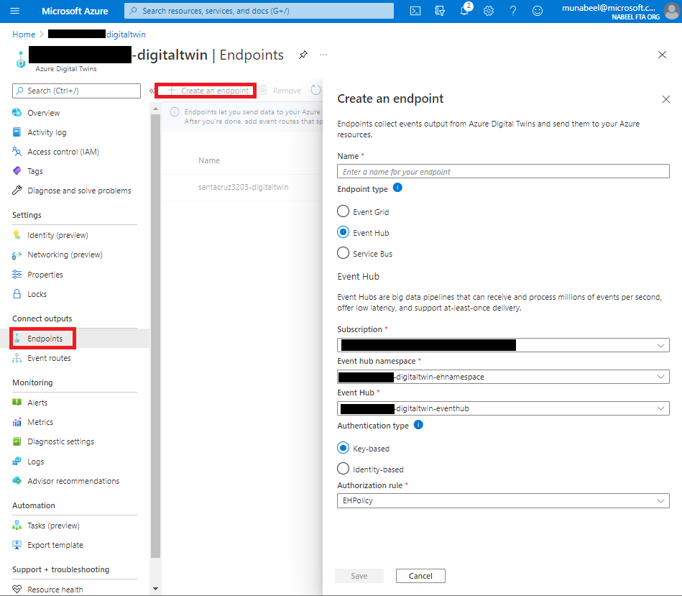Click the Diagnostic settings icon
The width and height of the screenshot is (682, 596).
coord(17,441)
